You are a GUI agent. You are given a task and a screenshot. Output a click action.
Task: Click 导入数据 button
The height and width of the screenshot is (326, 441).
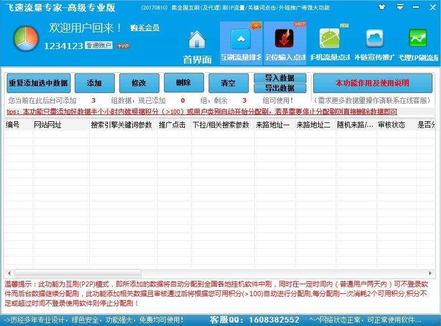point(280,78)
